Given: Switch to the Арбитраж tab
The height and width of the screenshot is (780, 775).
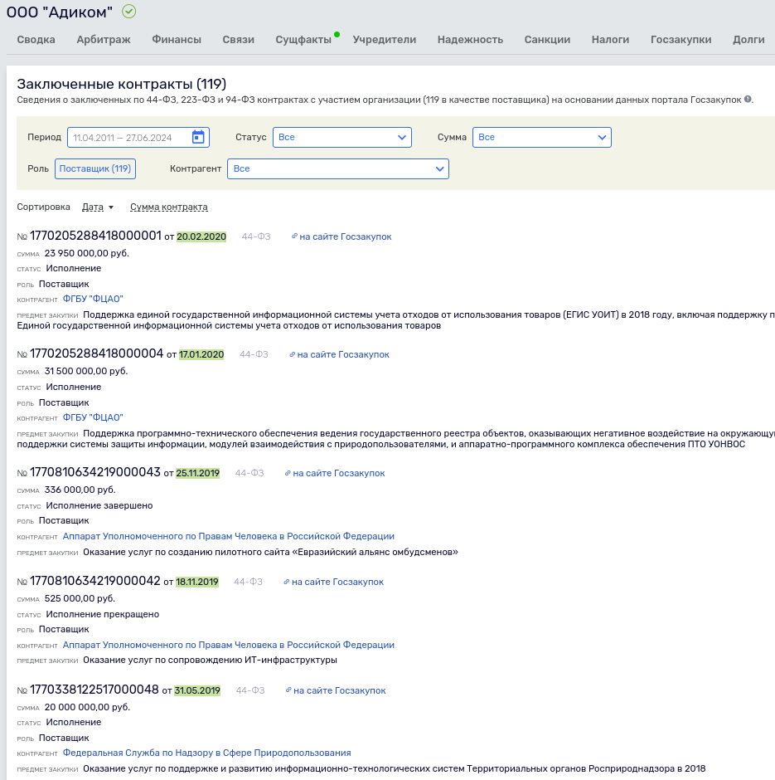Looking at the screenshot, I should 104,39.
